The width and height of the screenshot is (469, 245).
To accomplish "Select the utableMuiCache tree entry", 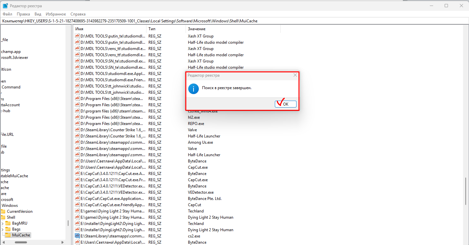I will [14, 176].
